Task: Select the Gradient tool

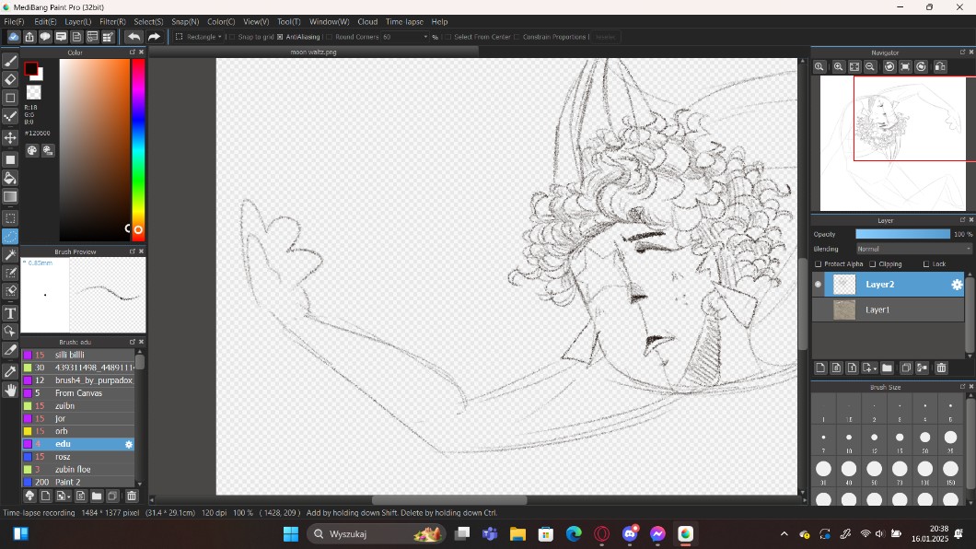Action: click(x=11, y=197)
